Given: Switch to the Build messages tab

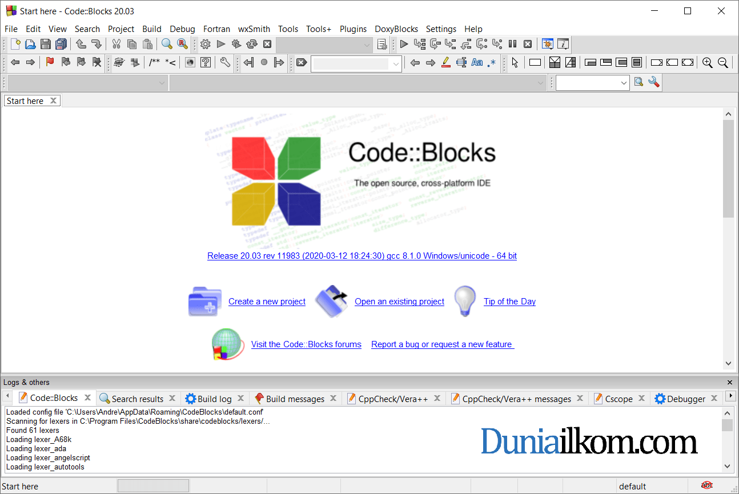Looking at the screenshot, I should [295, 399].
